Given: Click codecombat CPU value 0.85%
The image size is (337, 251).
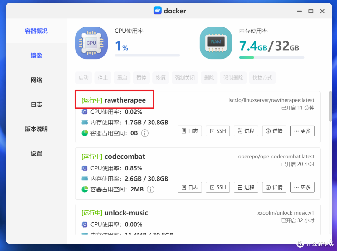Looking at the screenshot, I should tap(134, 168).
